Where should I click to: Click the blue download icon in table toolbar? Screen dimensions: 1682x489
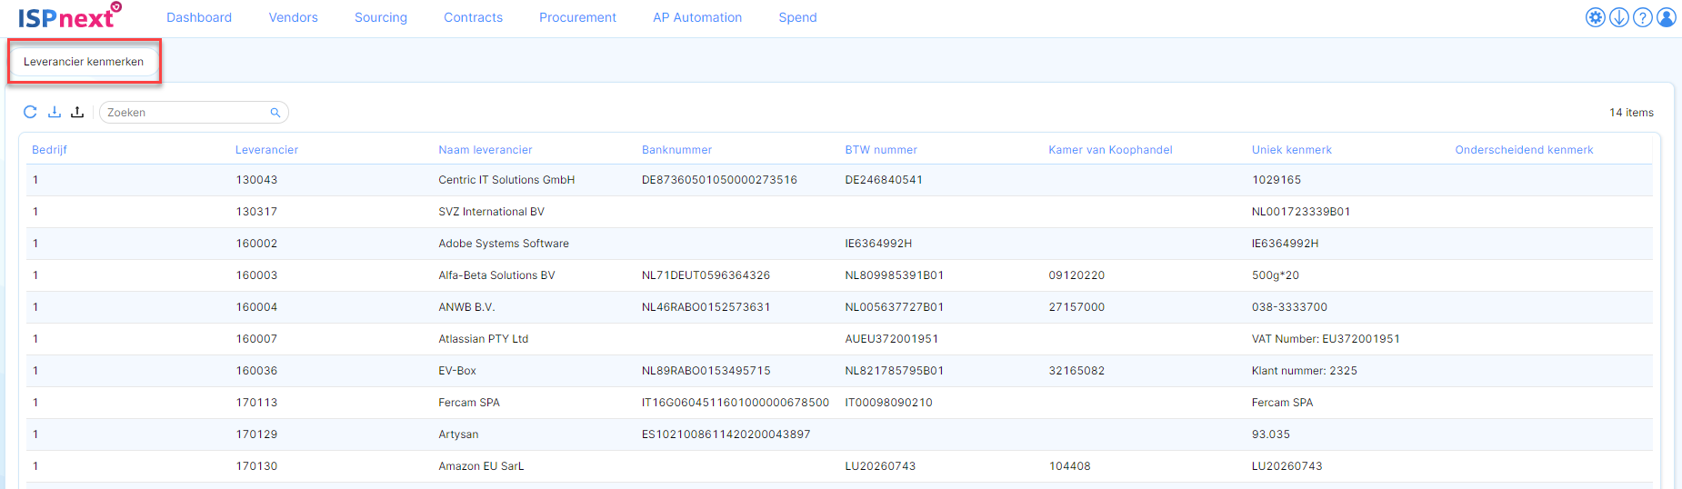coord(55,112)
